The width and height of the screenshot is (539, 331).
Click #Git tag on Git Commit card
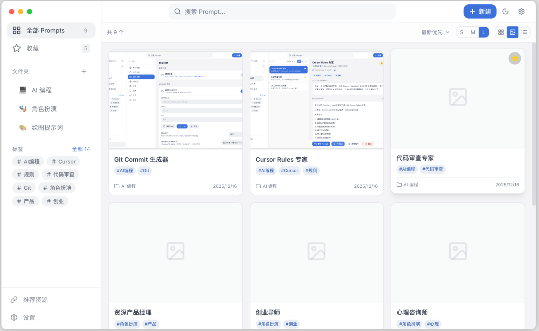coord(145,170)
